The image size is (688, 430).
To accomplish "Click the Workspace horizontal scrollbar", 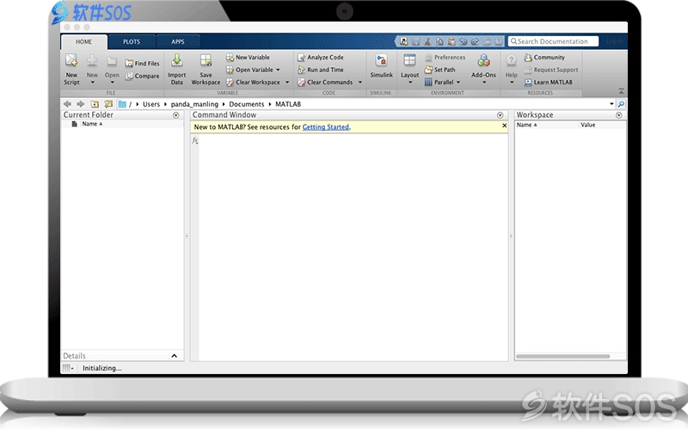I will coord(563,356).
